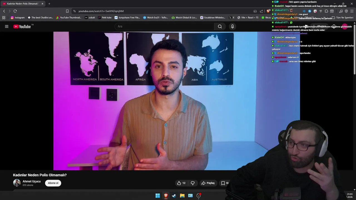Screen dimensions: 356x200
Task: Open the 'Petit tube' bookmark
Action: [x=105, y=17]
